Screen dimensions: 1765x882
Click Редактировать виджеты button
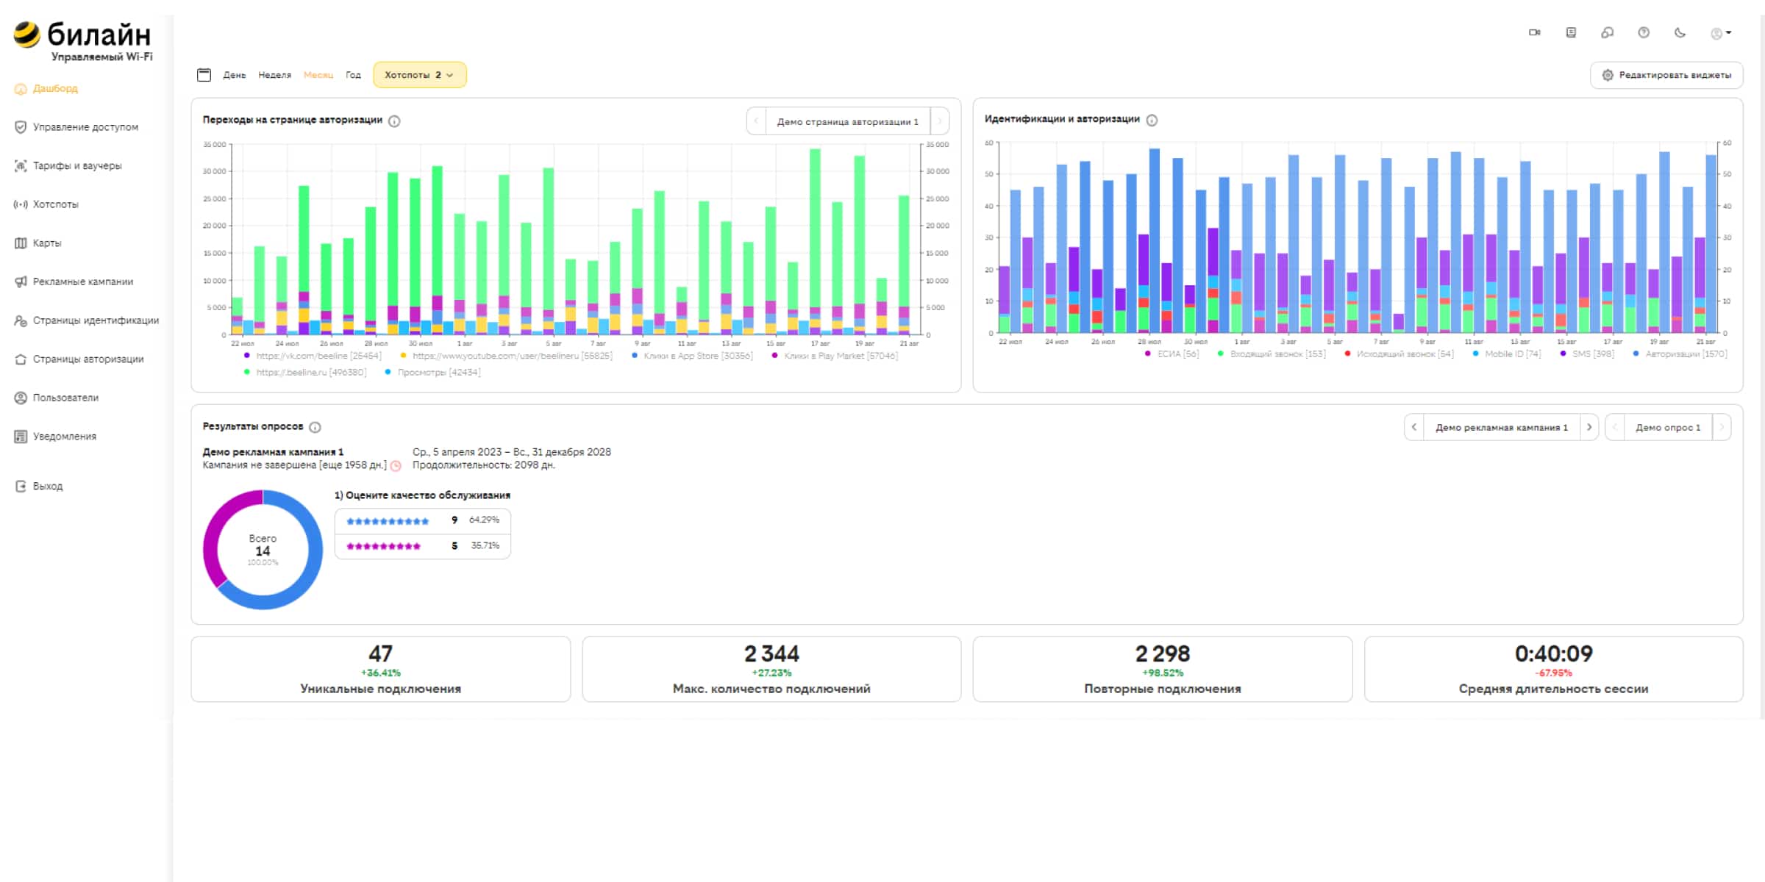click(1666, 75)
